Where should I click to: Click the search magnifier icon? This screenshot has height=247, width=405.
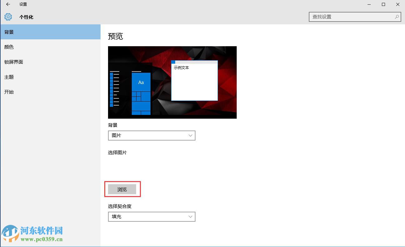(396, 17)
